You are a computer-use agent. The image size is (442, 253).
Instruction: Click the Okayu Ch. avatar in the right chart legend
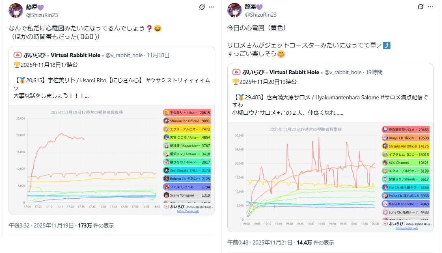pyautogui.click(x=385, y=138)
